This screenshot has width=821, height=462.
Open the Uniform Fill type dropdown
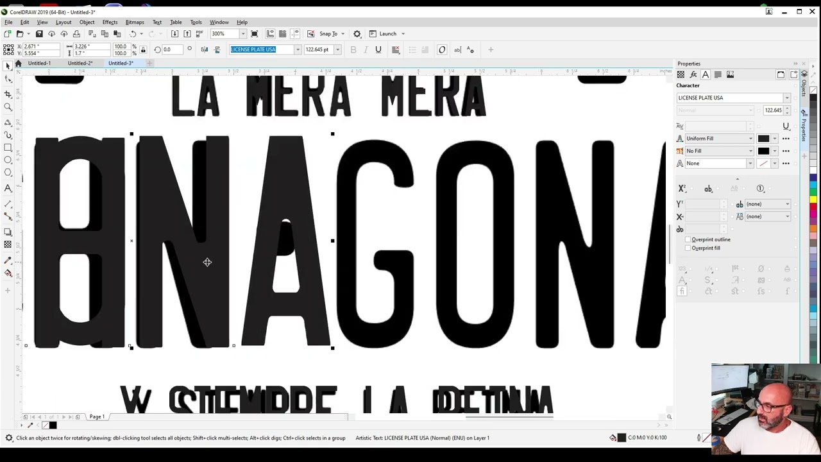750,139
